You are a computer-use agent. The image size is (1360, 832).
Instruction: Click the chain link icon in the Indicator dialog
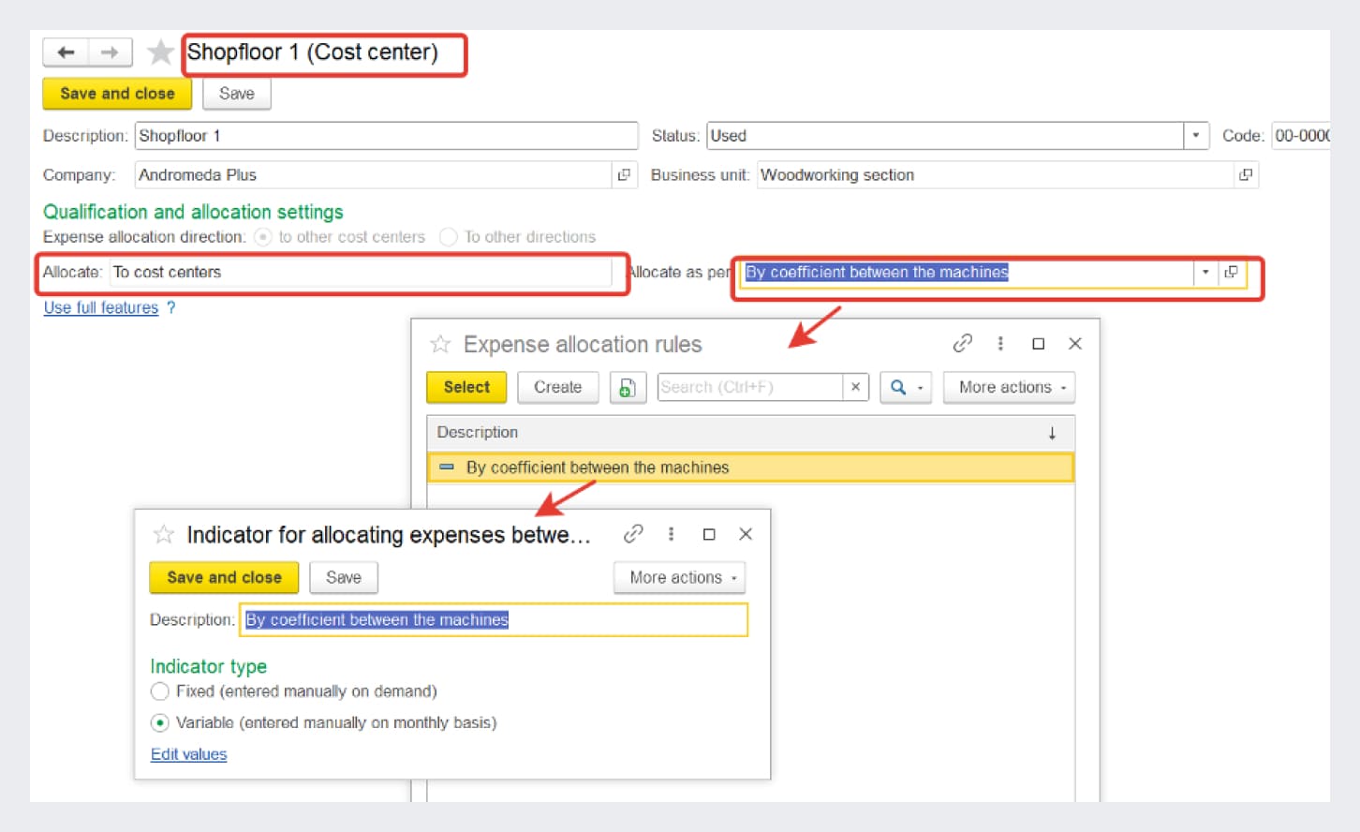(x=633, y=534)
